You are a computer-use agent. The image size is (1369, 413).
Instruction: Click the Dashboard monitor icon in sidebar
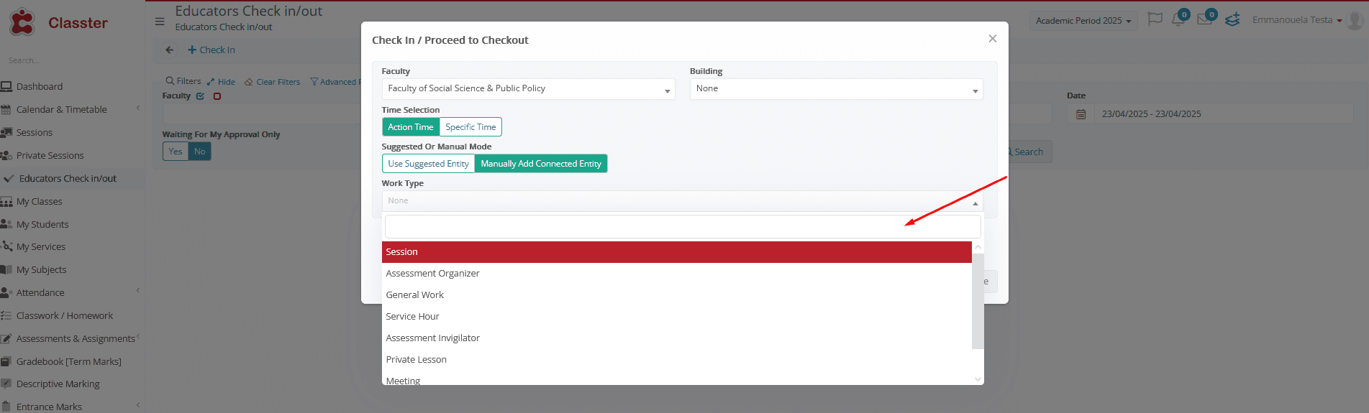tap(6, 87)
